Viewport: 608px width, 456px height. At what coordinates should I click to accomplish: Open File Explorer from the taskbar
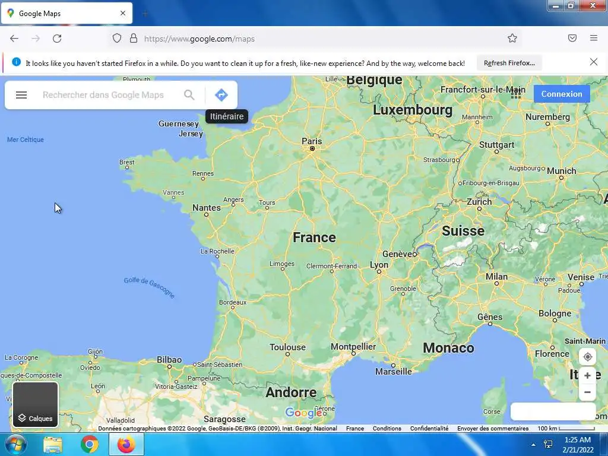pos(53,445)
